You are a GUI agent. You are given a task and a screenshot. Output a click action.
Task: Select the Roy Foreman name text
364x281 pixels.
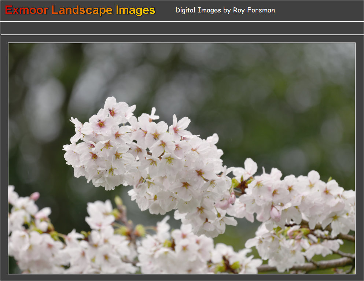click(255, 10)
